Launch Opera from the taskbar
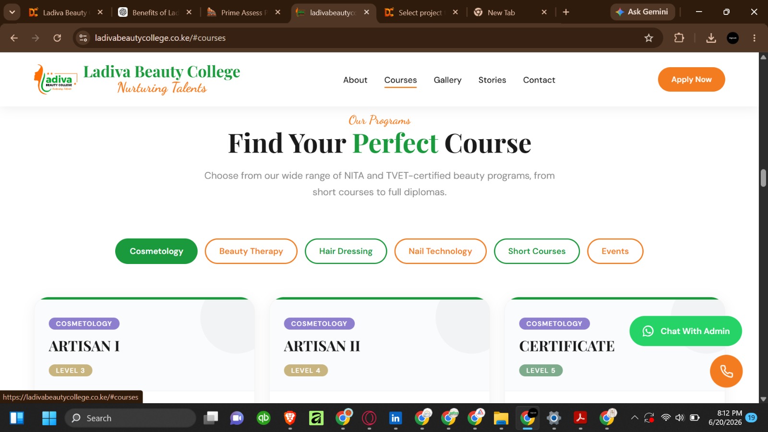 pos(369,418)
